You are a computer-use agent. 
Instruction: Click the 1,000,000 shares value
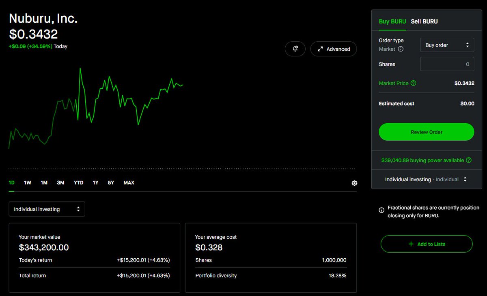334,260
